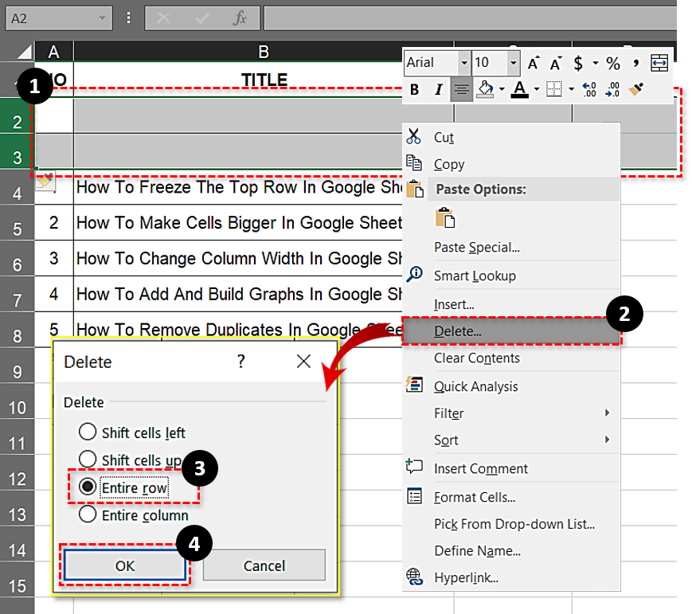Click the Decrease Font Size icon

[x=556, y=63]
